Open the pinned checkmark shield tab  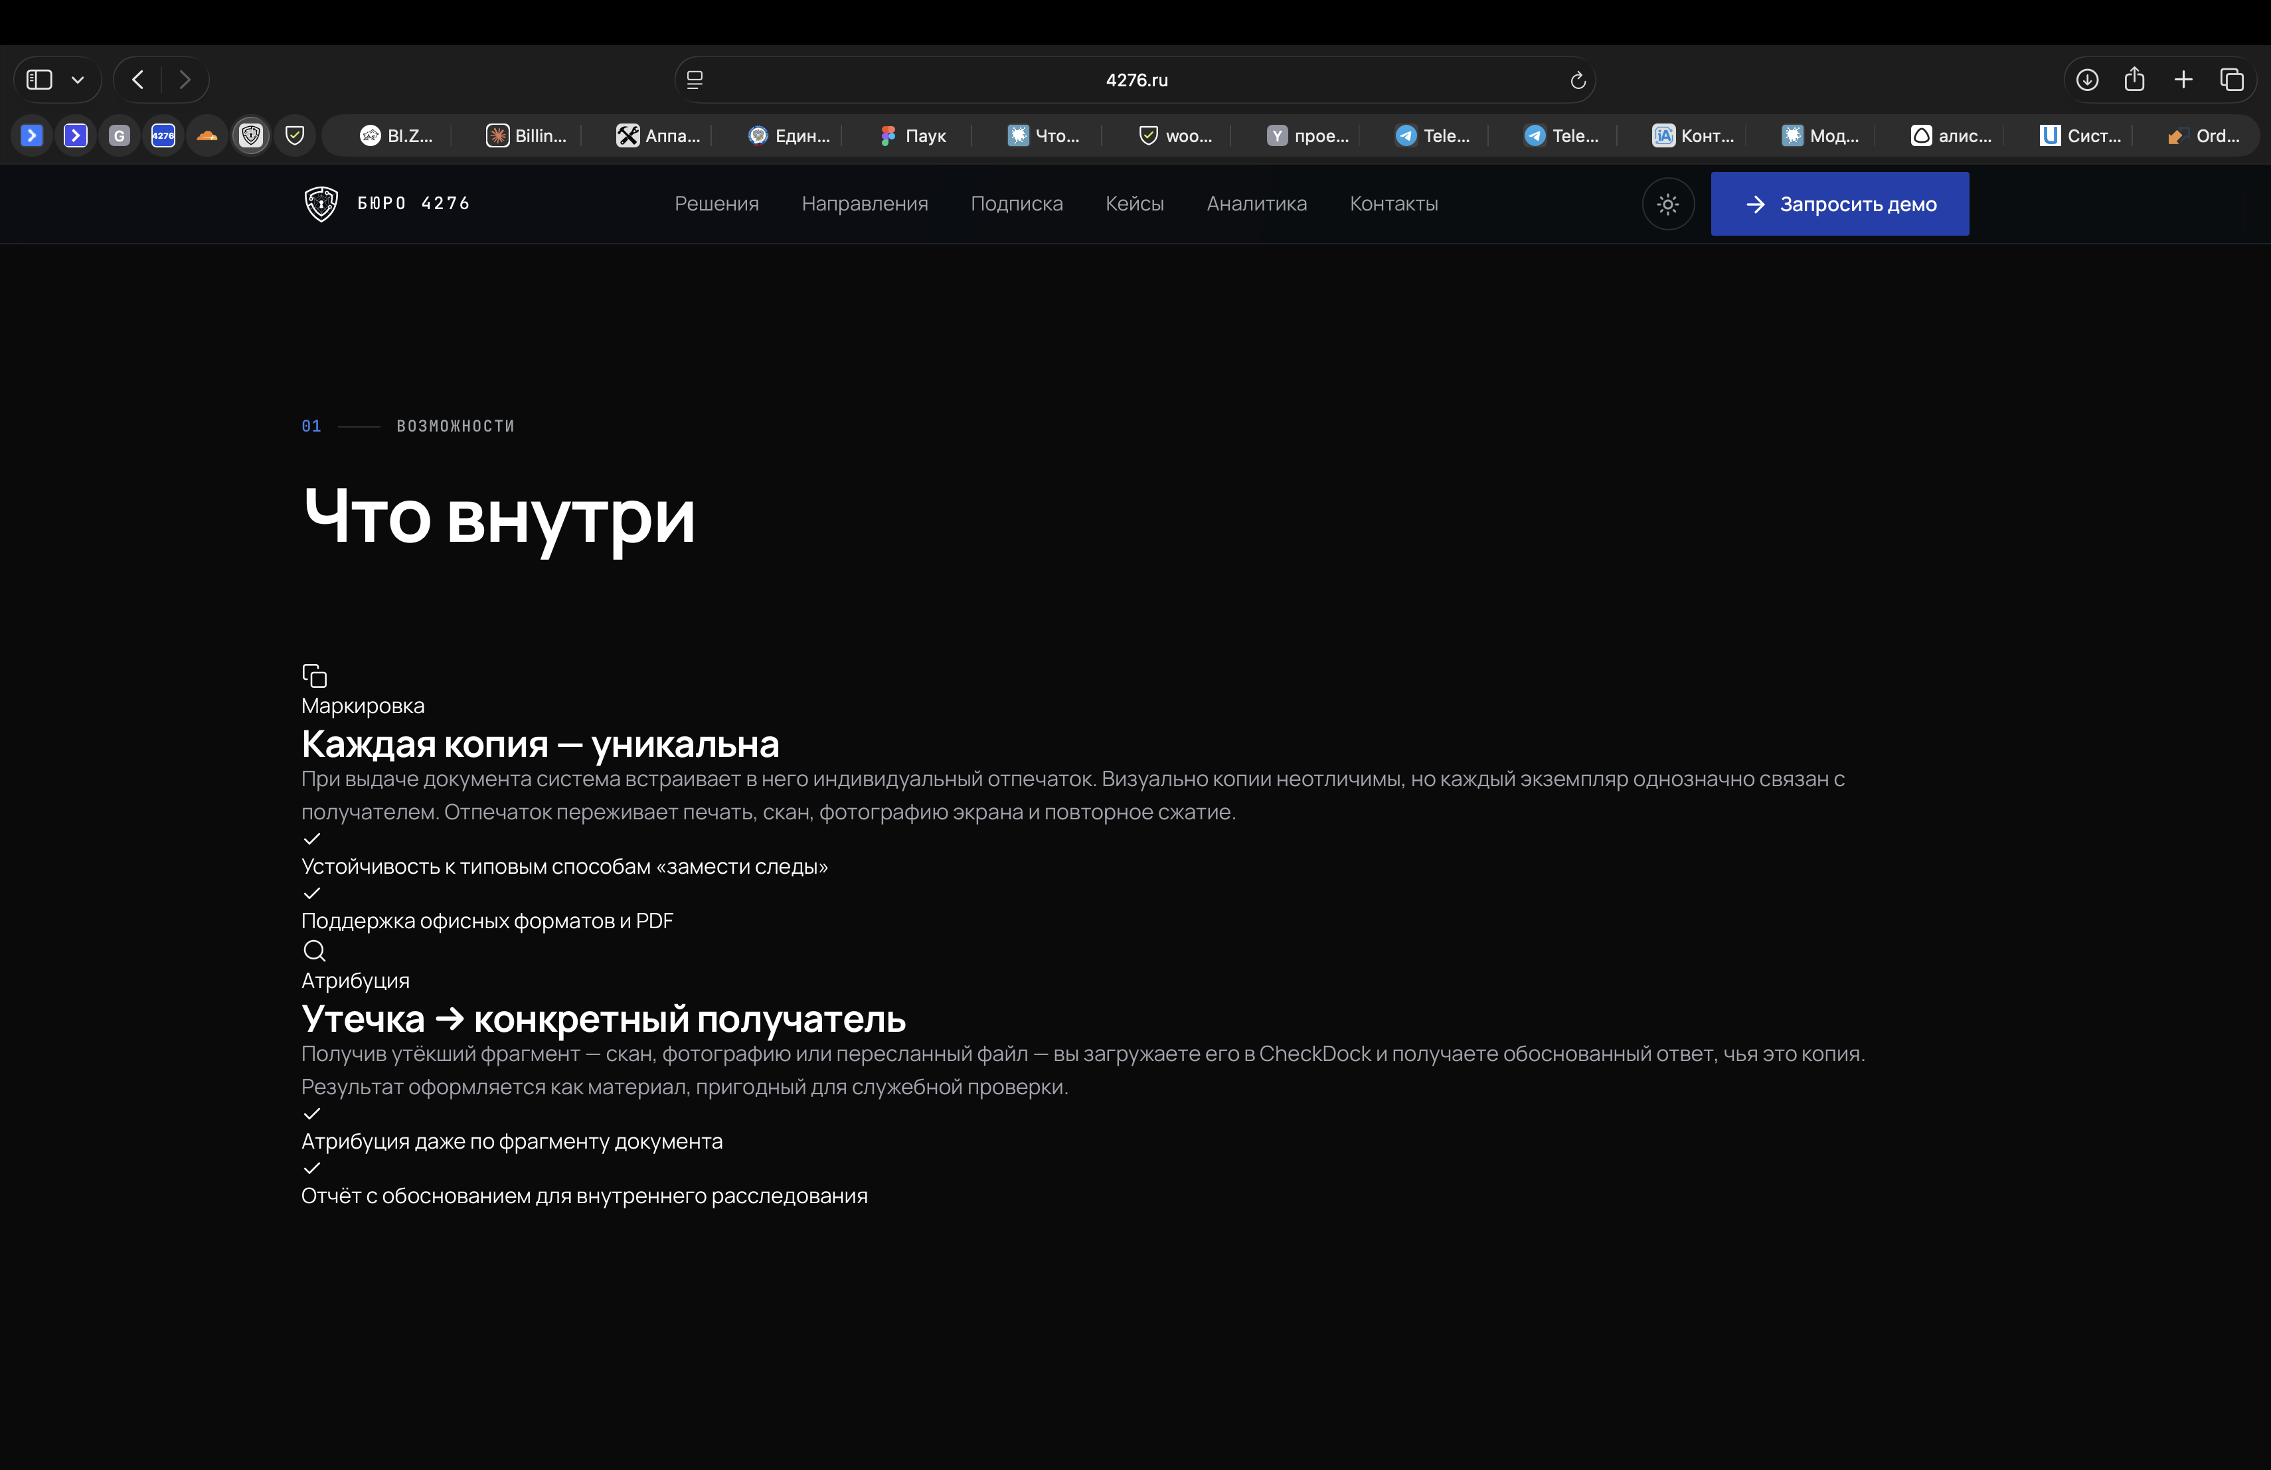[x=295, y=135]
